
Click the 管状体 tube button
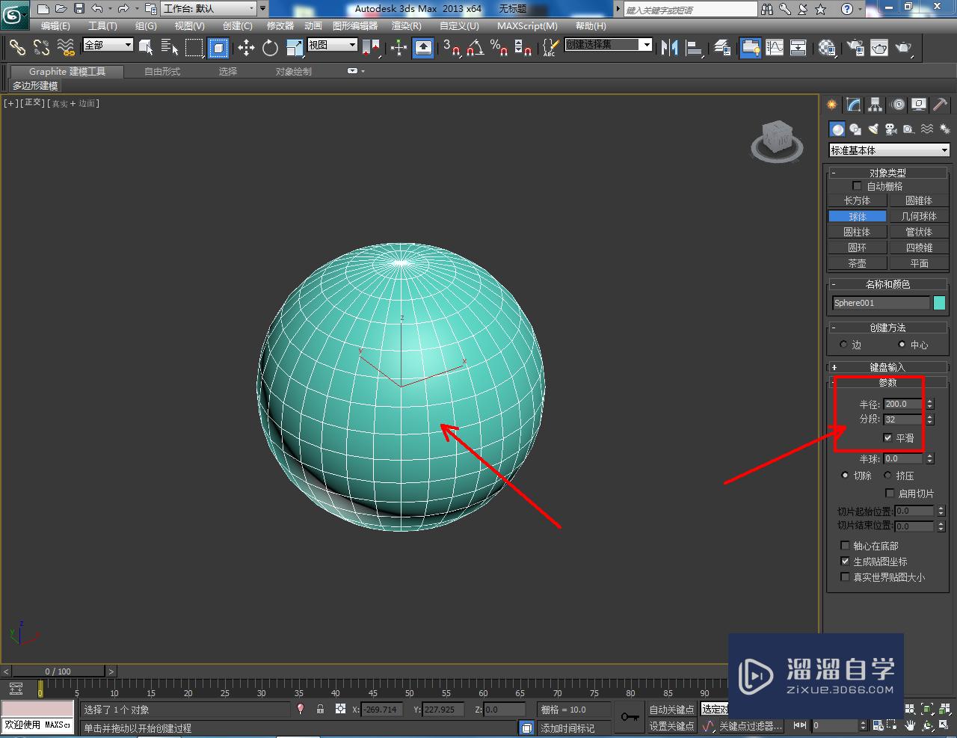[919, 232]
